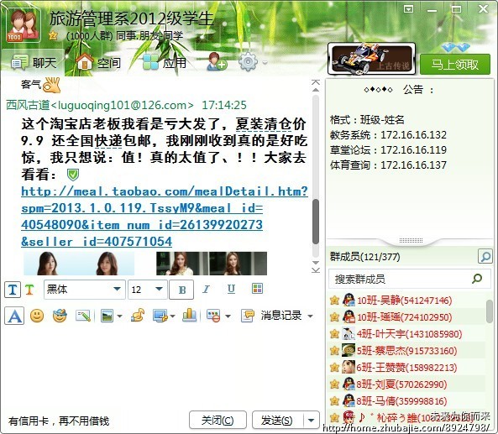The width and height of the screenshot is (498, 434).
Task: Click the 搜索群成员 search field
Action: coord(410,279)
